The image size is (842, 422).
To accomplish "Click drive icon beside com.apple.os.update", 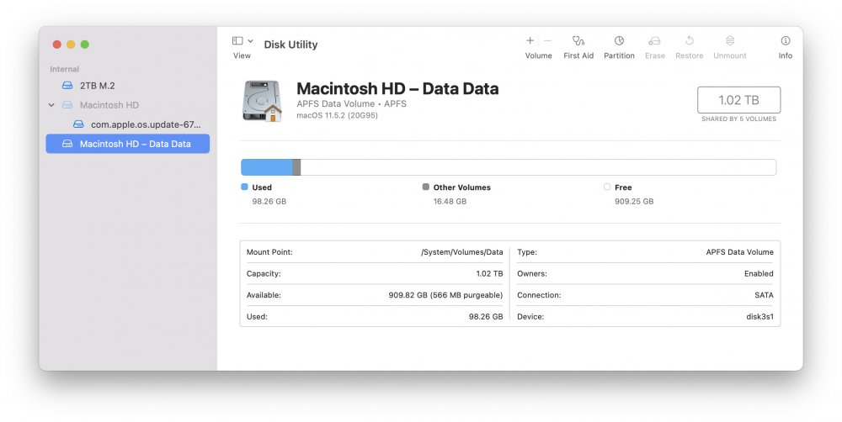I will tap(78, 124).
